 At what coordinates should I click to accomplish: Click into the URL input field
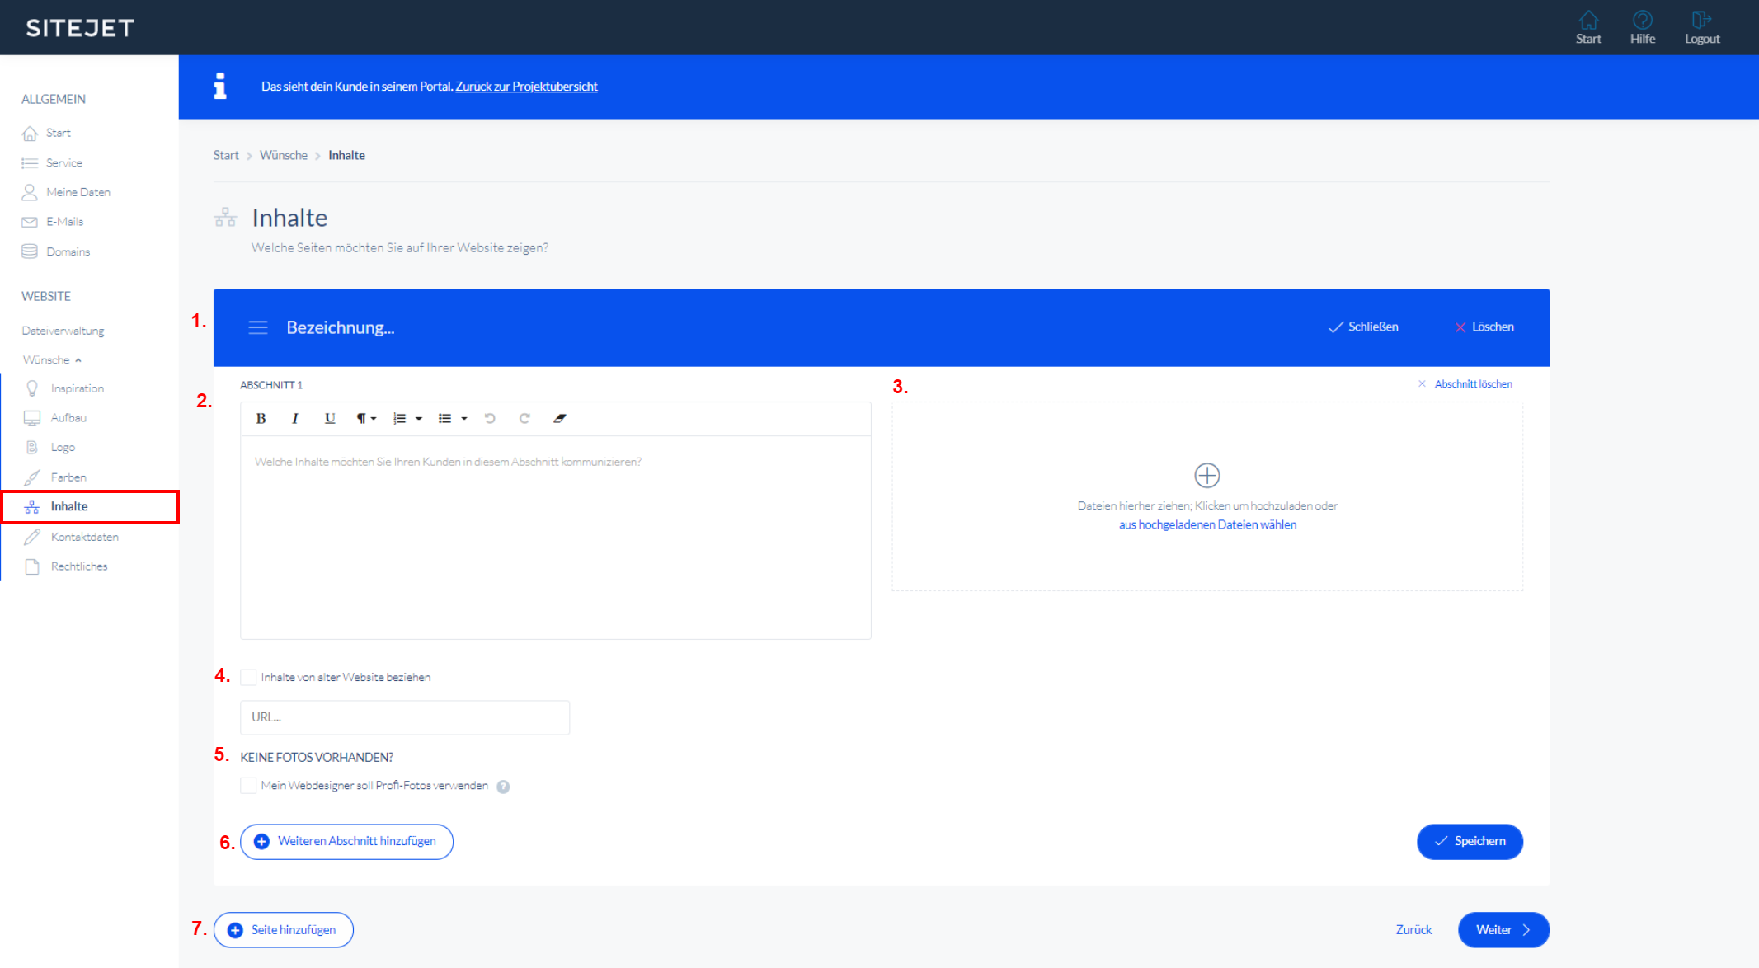click(404, 717)
